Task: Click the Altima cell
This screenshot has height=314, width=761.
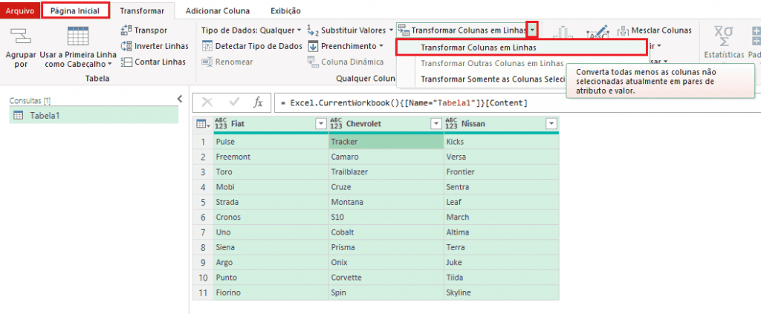Action: click(x=501, y=232)
